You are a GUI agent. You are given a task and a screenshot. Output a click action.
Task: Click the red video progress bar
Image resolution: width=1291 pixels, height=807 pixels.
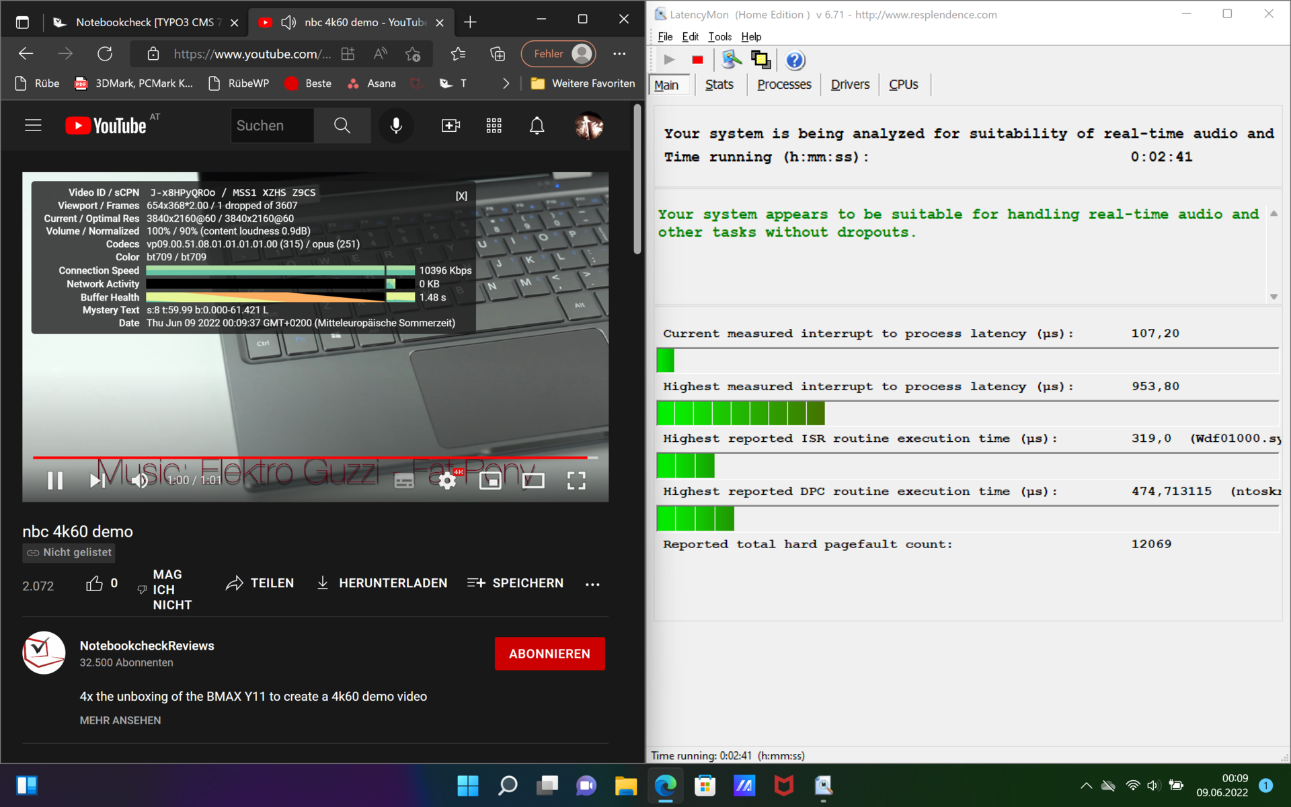pyautogui.click(x=309, y=457)
